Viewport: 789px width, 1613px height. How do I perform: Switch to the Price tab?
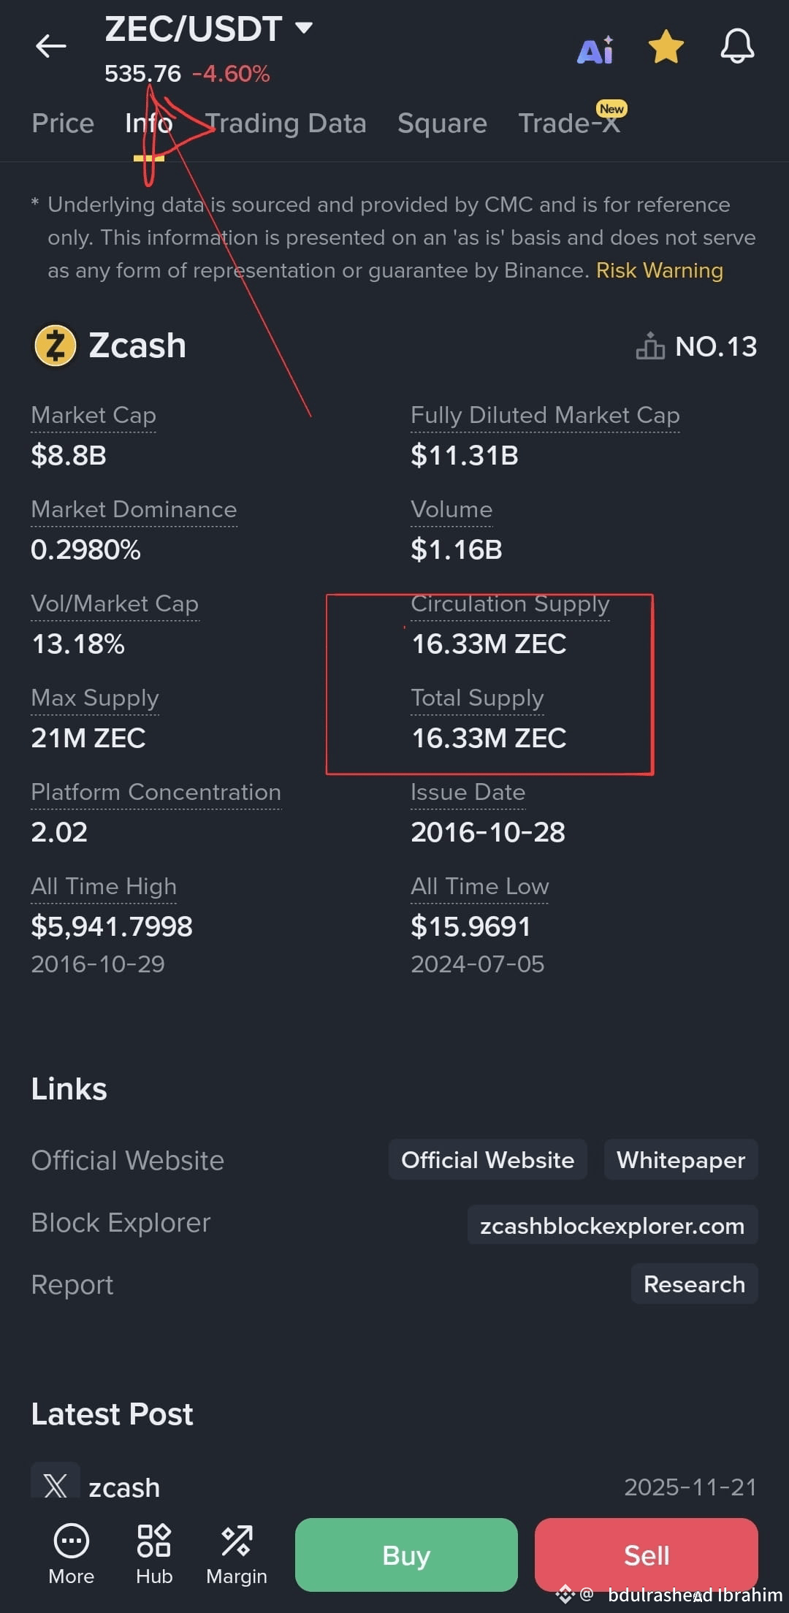click(63, 123)
